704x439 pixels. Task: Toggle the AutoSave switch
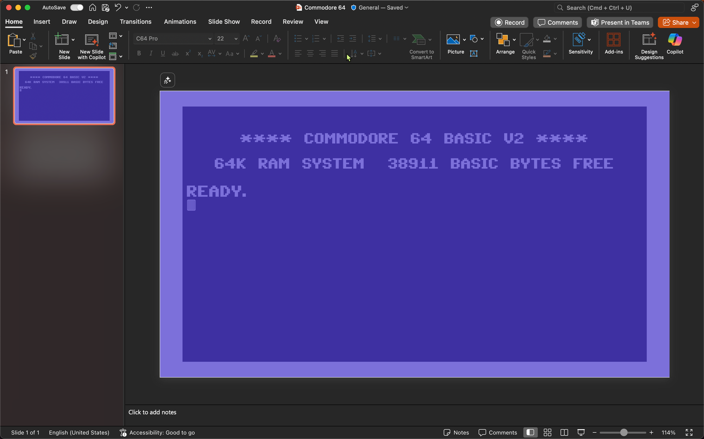(x=76, y=7)
